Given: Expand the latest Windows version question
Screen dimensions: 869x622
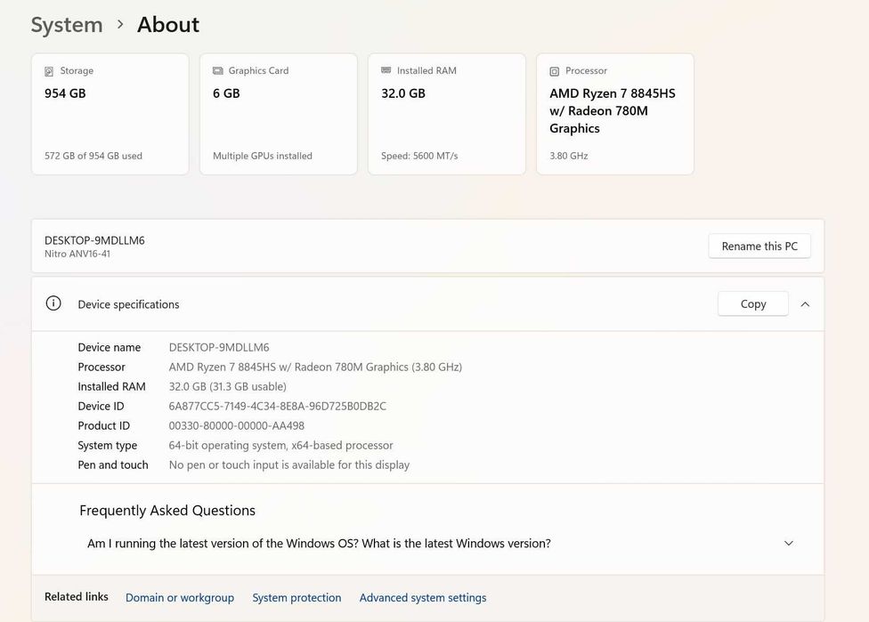Looking at the screenshot, I should point(788,543).
